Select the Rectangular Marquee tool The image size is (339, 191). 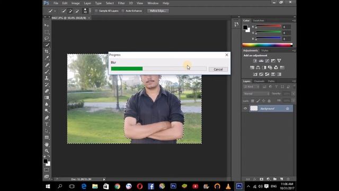tap(47, 32)
